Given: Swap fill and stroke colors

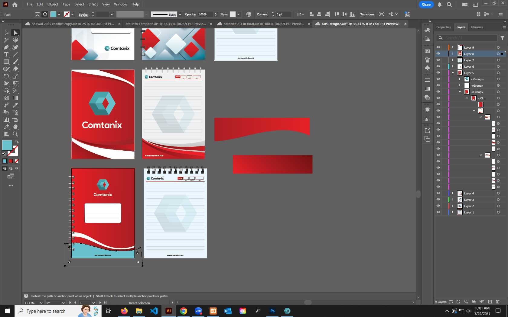Looking at the screenshot, I should click(x=17, y=142).
